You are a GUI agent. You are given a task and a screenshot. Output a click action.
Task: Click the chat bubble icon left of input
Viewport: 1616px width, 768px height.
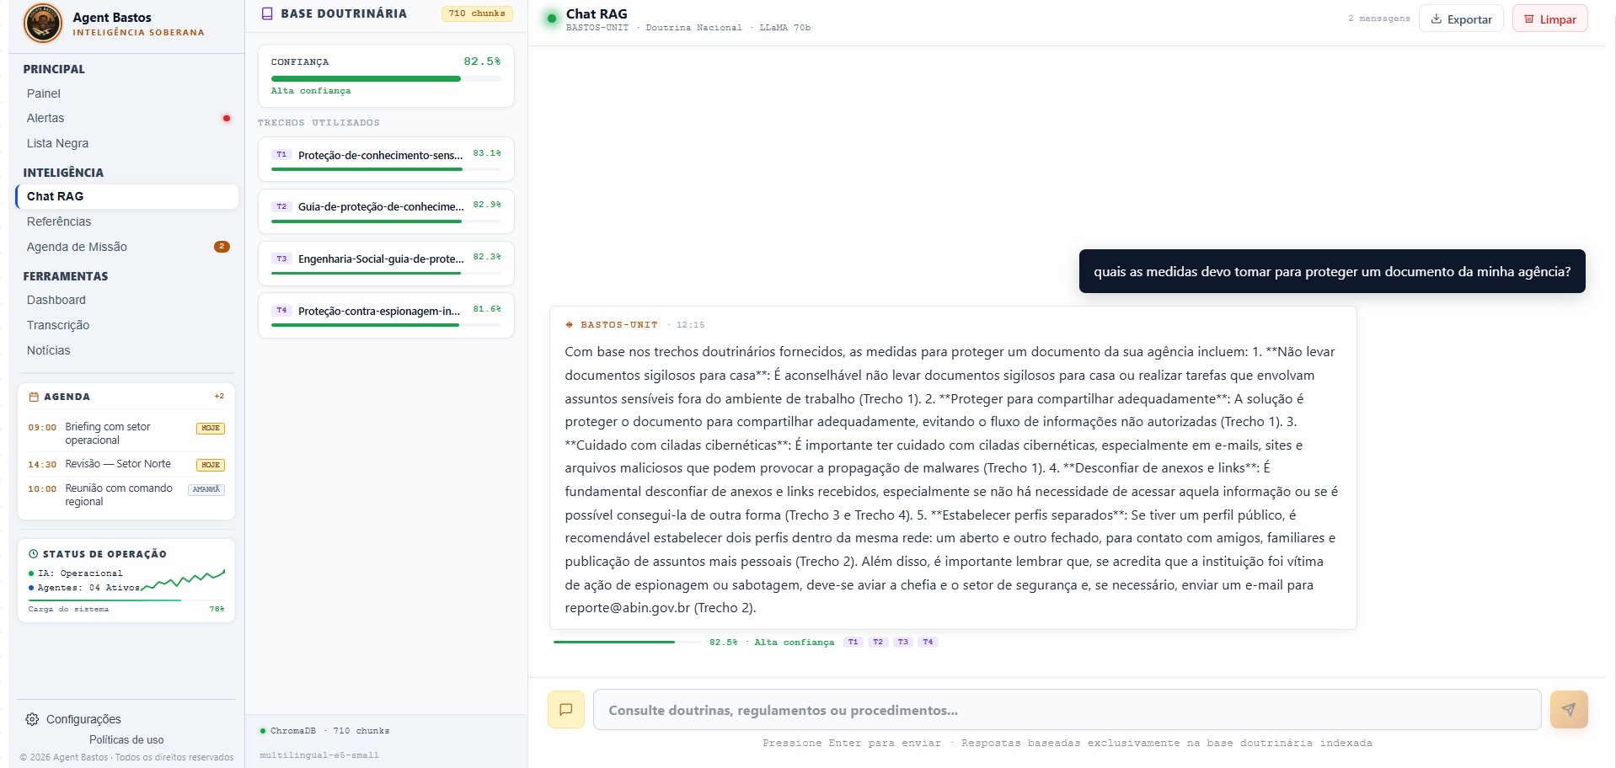pos(566,710)
